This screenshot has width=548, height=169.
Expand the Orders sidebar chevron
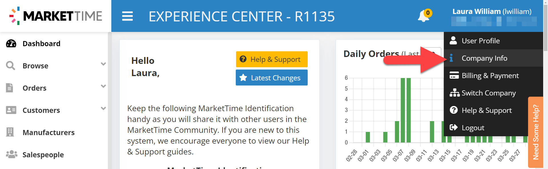[x=103, y=86]
